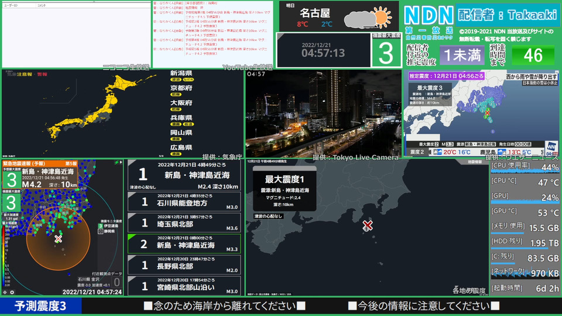This screenshot has width=562, height=316.
Task: Click the CPU 使用率 44% usage bar
Action: coord(525,167)
